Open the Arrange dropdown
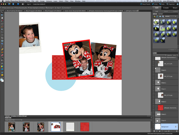Image resolution: width=179 pixels, height=135 pixels. [x=50, y=8]
